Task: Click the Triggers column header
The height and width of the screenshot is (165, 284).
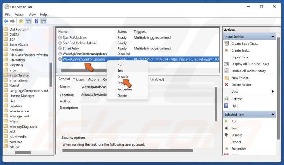Action: click(139, 31)
